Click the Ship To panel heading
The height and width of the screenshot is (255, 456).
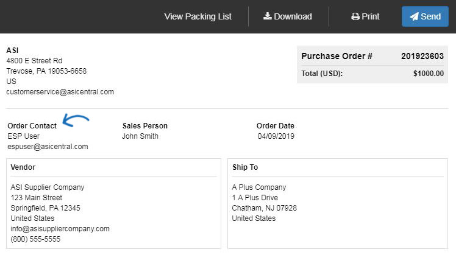[x=245, y=167]
